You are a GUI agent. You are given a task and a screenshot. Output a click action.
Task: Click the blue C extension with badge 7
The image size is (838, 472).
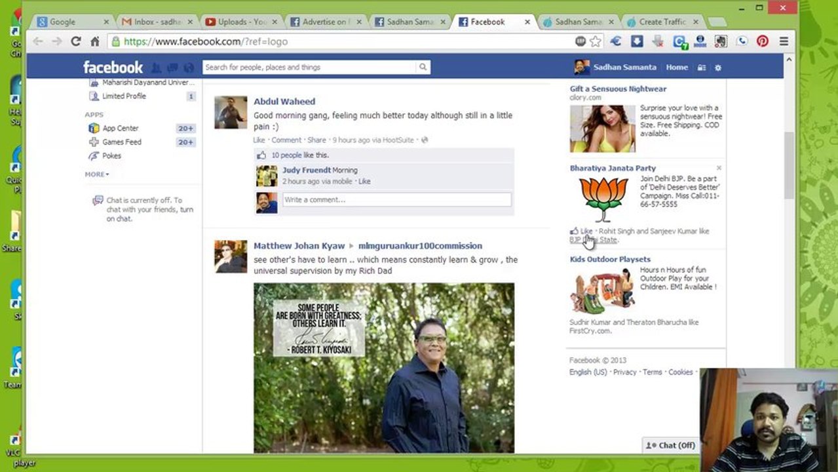[679, 42]
